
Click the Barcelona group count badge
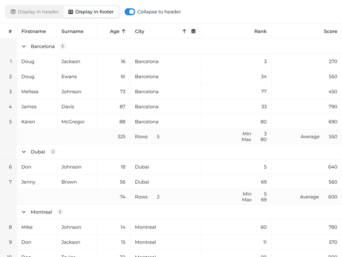(62, 47)
